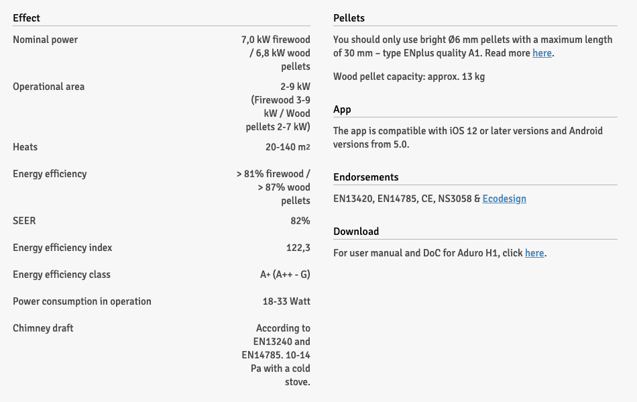Click the Endorsements section heading
Screen dimensions: 637x402
click(x=365, y=177)
